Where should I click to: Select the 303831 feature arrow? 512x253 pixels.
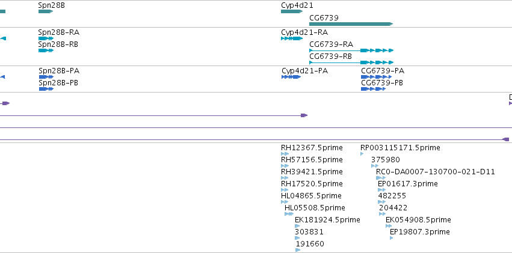click(x=297, y=238)
